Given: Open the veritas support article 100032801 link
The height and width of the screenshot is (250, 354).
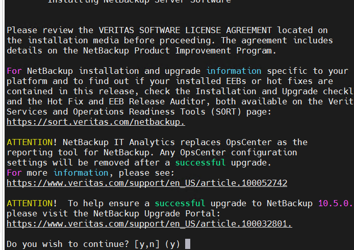Looking at the screenshot, I should tap(149, 224).
